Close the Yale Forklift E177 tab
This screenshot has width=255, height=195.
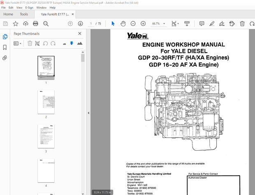(x=73, y=14)
